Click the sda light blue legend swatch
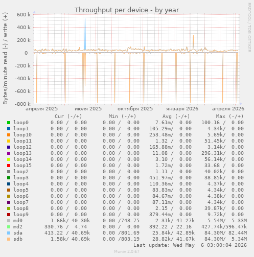Viewport: 254px width, 257px height. (x=9, y=233)
